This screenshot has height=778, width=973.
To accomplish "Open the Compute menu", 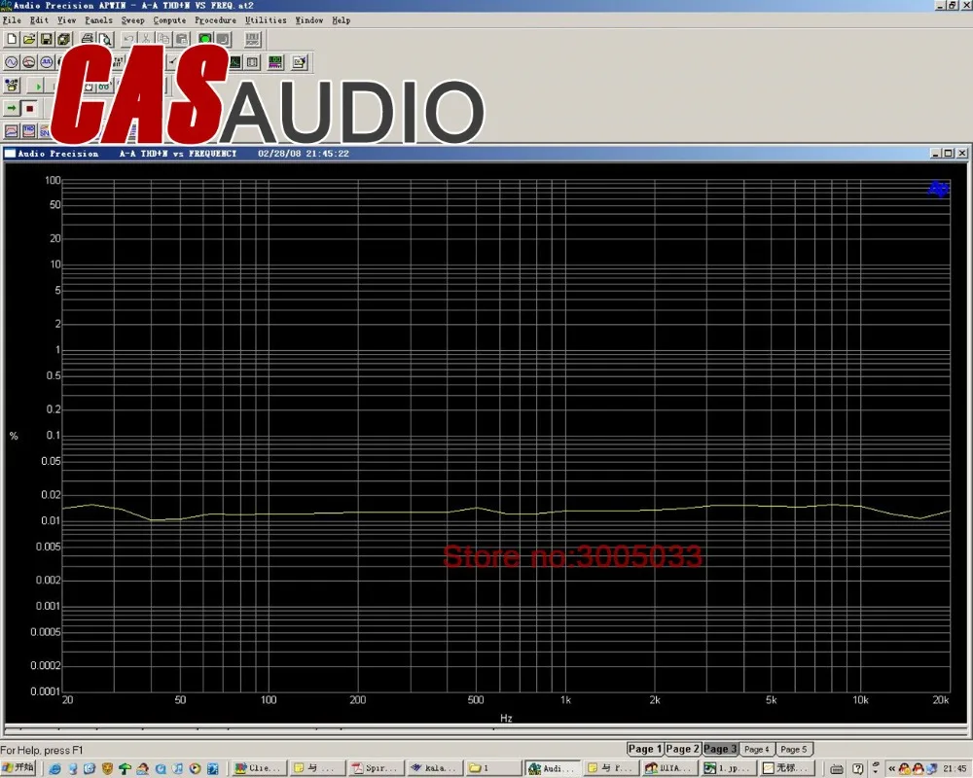I will (169, 20).
